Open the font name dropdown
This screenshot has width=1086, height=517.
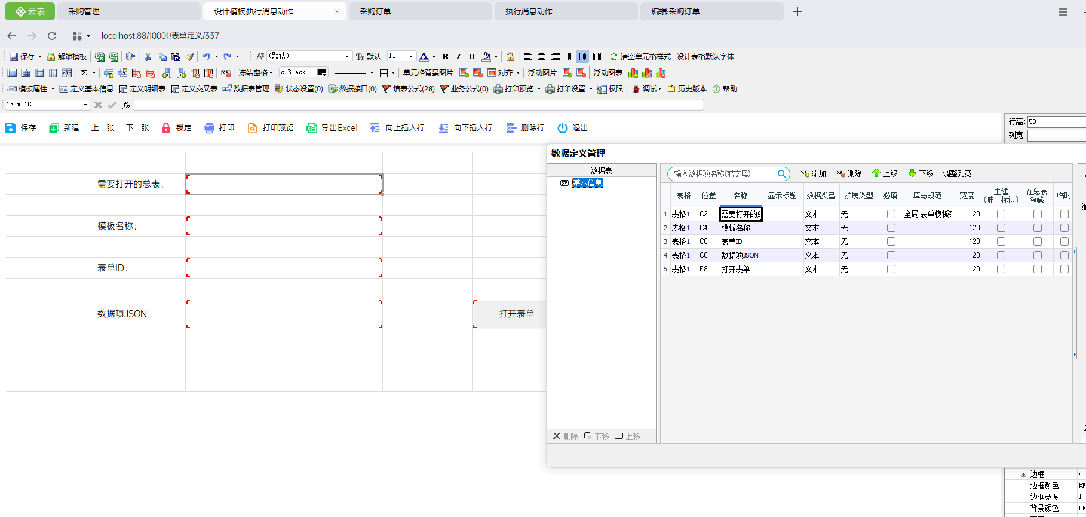click(x=346, y=57)
